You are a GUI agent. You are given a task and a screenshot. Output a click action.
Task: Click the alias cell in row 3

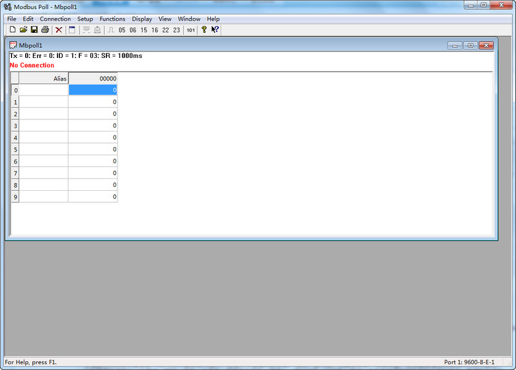point(43,125)
